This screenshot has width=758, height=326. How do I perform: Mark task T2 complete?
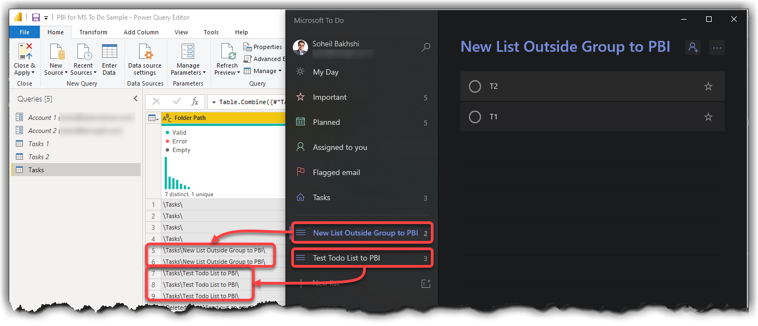tap(475, 86)
